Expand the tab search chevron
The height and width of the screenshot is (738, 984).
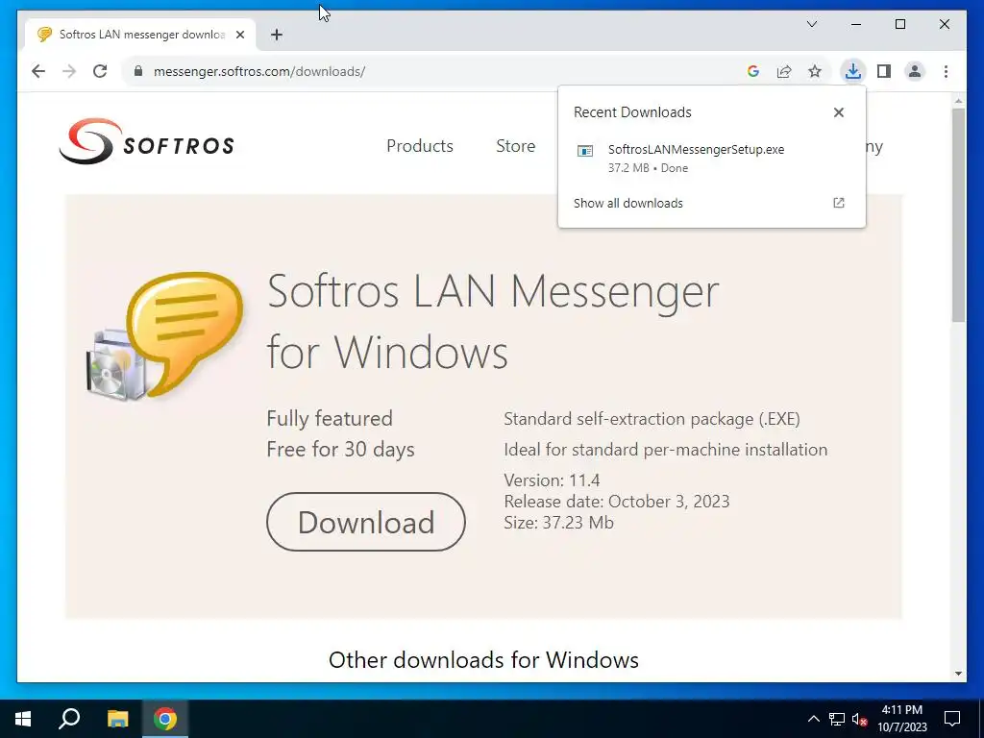tap(811, 24)
